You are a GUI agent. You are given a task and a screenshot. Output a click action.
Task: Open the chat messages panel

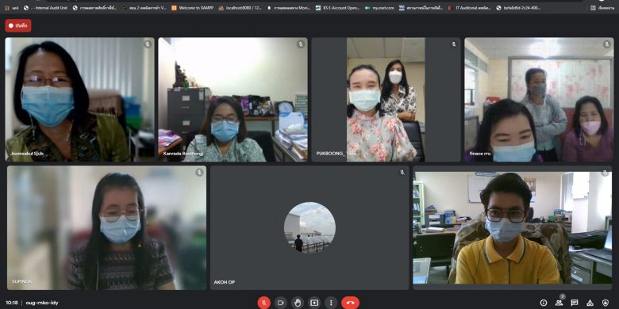pos(575,303)
